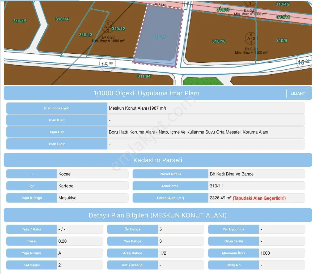Click the 'Ön Bahçe' label

133,229
